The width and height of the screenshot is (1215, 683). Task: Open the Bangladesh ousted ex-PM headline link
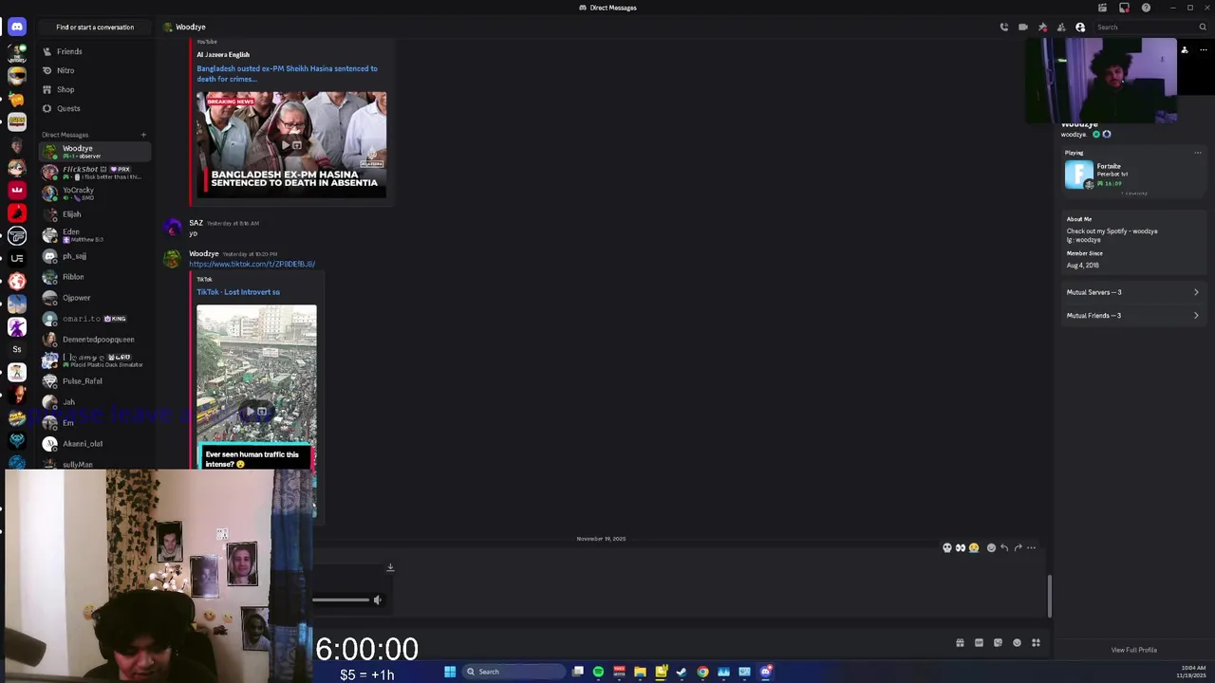tap(287, 73)
